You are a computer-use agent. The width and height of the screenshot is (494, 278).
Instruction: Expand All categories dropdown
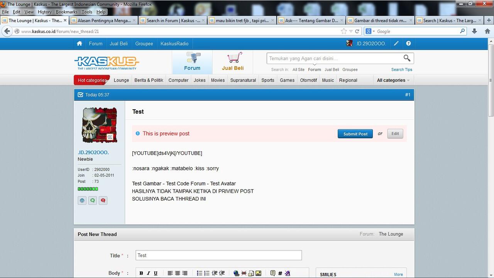coord(393,80)
